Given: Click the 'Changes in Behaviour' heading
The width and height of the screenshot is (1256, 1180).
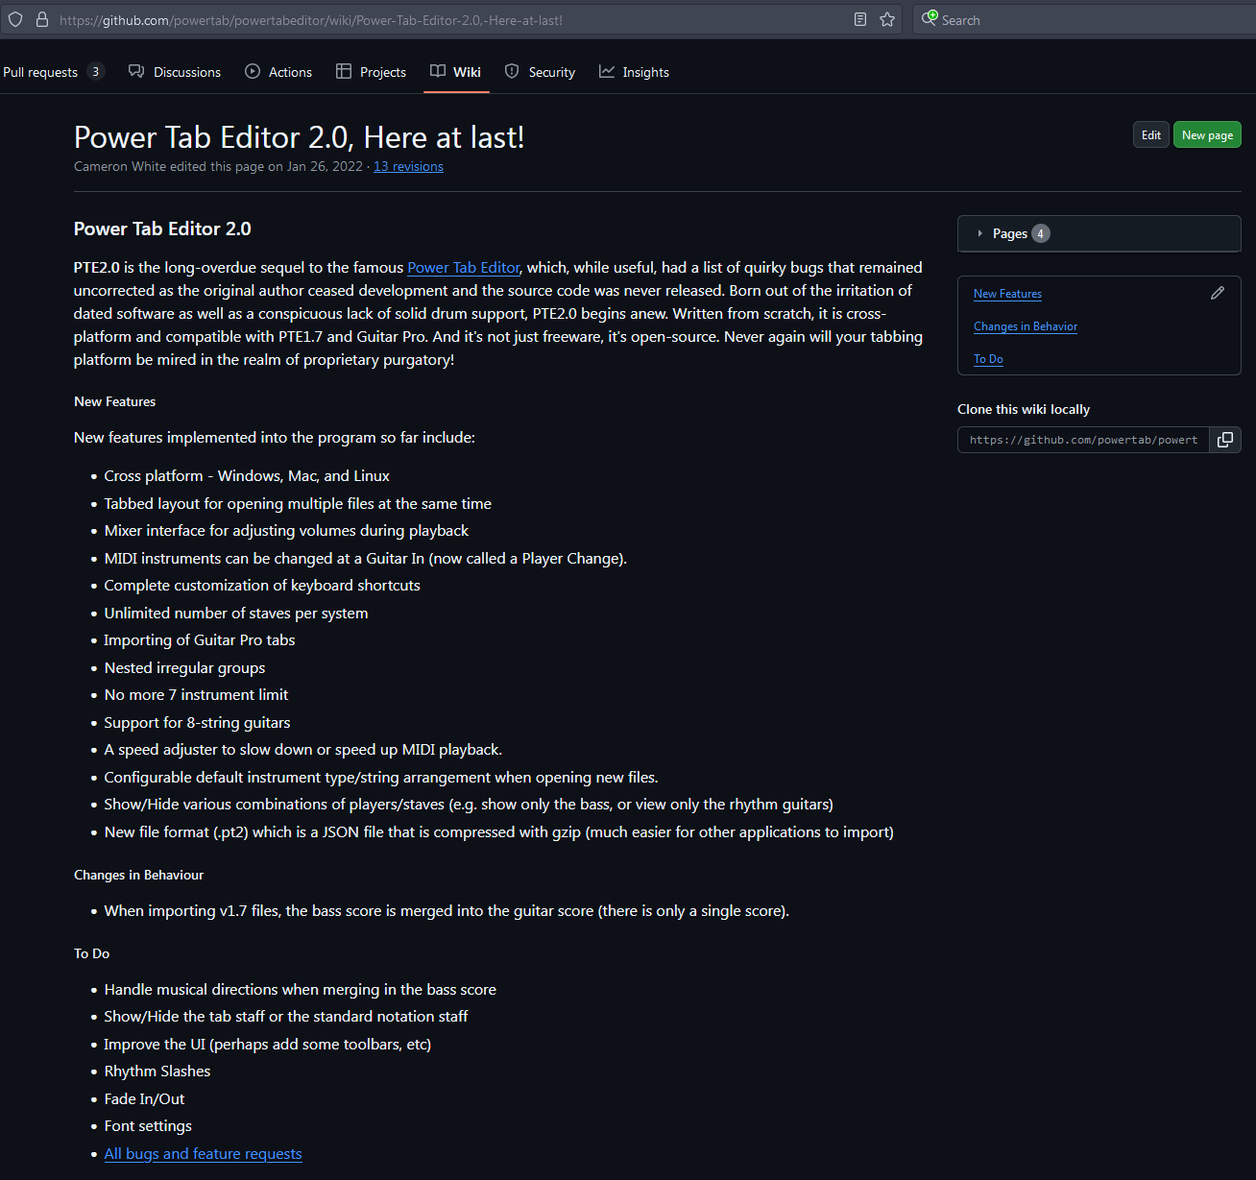Looking at the screenshot, I should tap(138, 875).
